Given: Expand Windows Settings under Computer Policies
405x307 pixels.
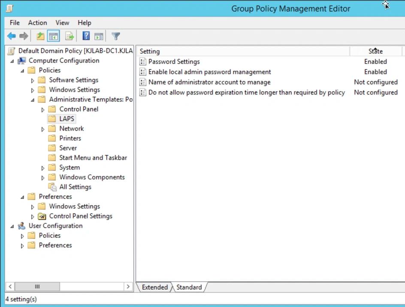Looking at the screenshot, I should tap(33, 91).
